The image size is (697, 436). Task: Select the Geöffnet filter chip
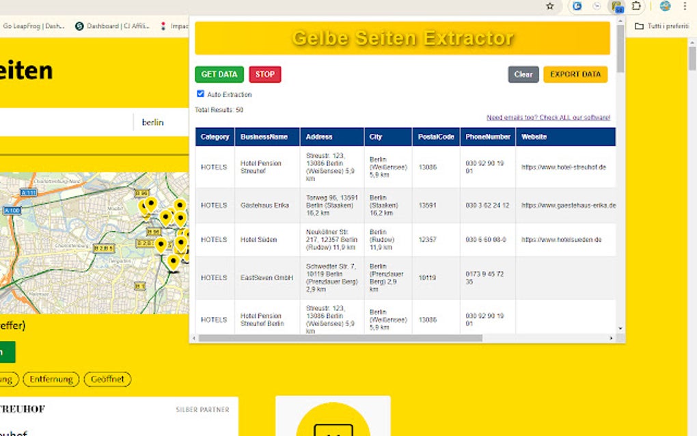tap(108, 379)
